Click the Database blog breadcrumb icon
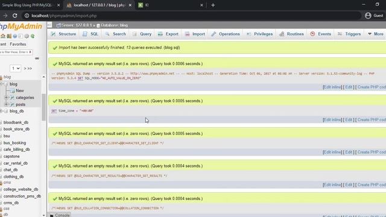This screenshot has width=386, height=217. [x=98, y=25]
